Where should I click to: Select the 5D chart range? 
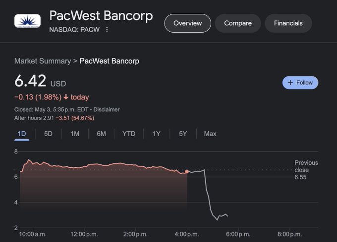coord(49,134)
